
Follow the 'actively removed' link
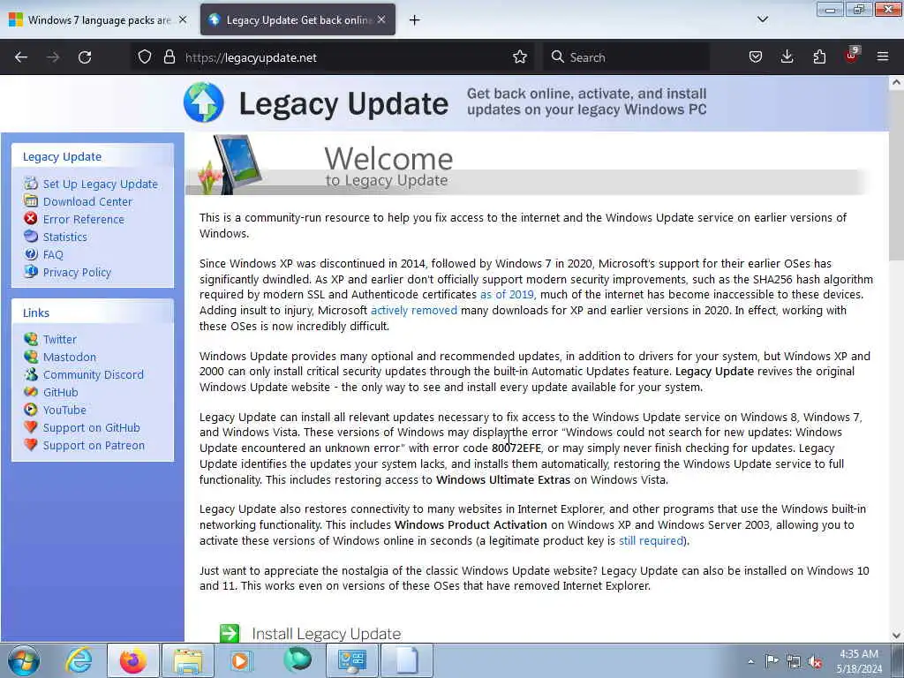(414, 310)
